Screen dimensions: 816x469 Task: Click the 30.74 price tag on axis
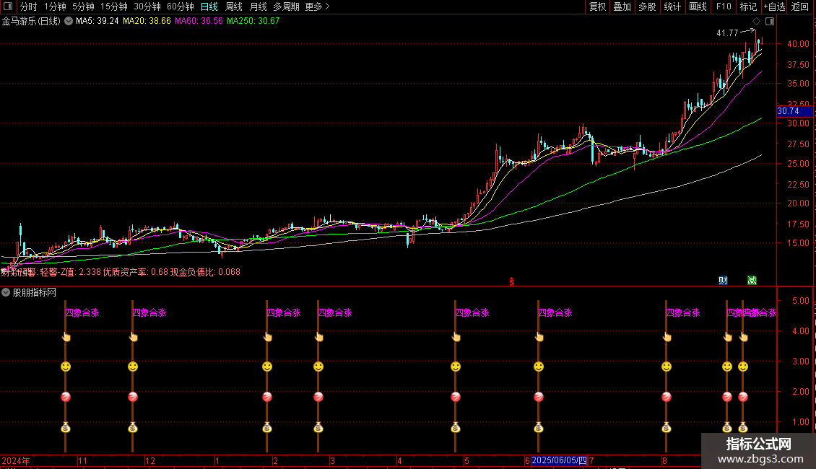click(794, 111)
